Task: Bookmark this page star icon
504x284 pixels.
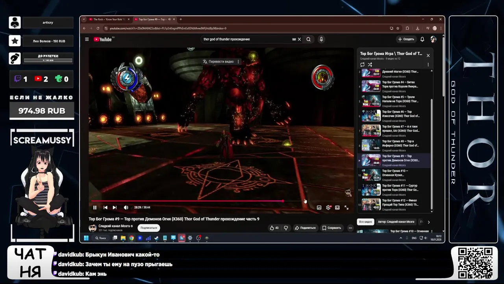Action: 398,28
